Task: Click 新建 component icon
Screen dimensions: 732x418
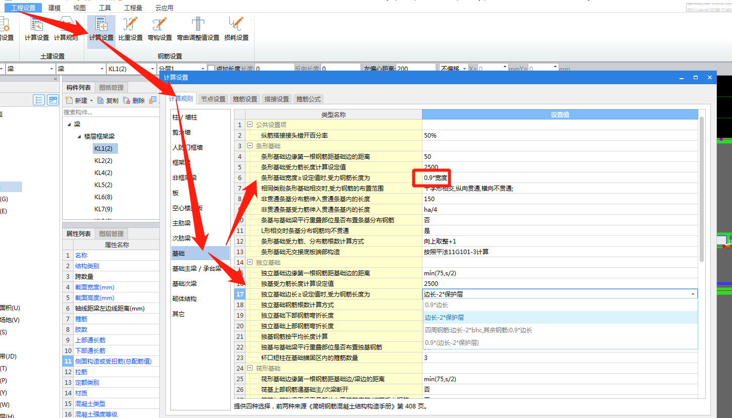Action: (69, 100)
